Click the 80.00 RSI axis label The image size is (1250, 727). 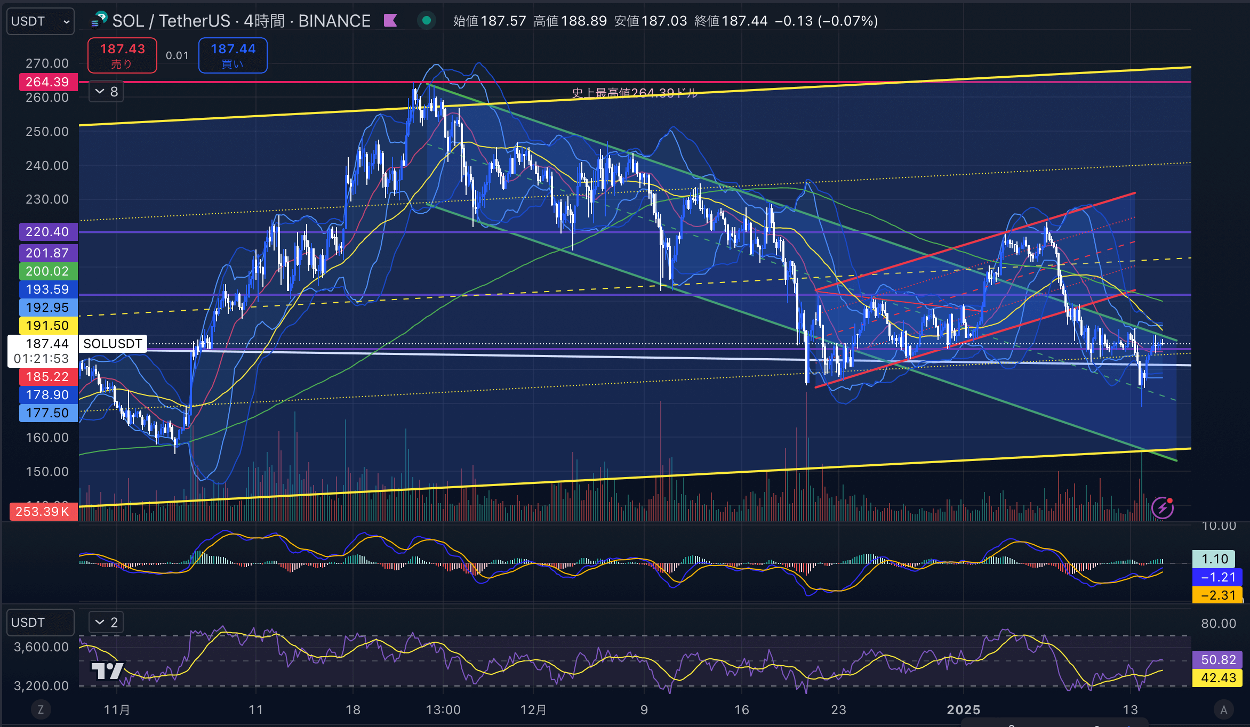(1219, 624)
